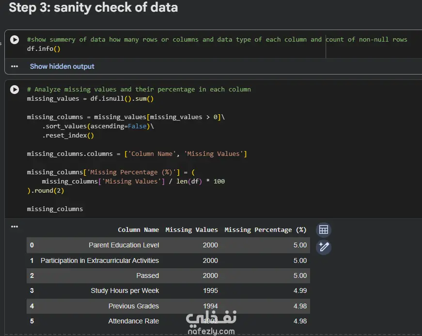Click row index 0 of the output table
This screenshot has width=422, height=336.
click(x=32, y=245)
